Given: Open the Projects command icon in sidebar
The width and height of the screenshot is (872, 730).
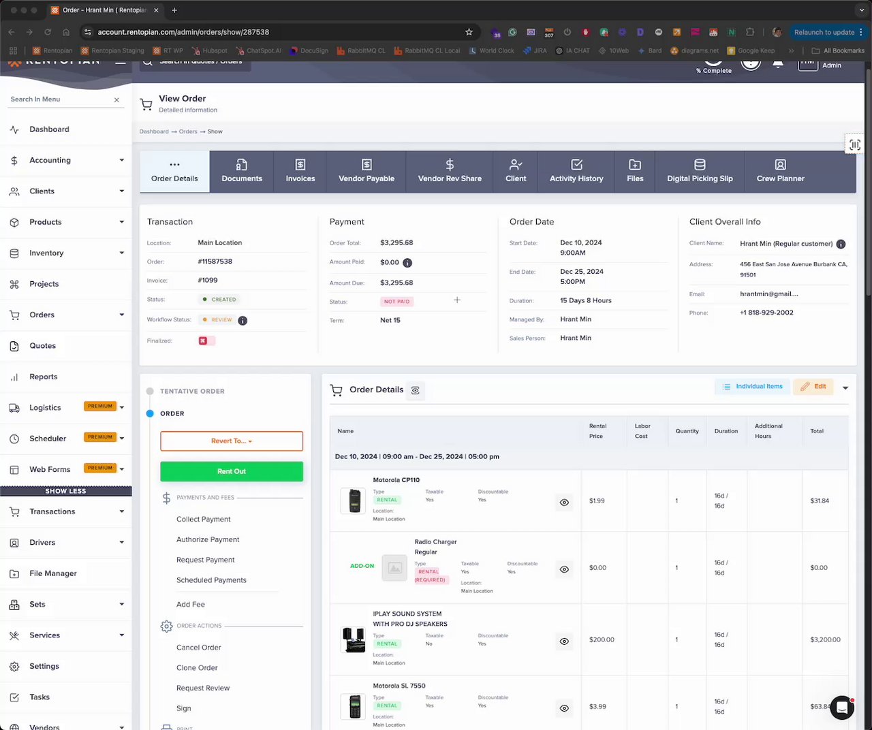Looking at the screenshot, I should [x=14, y=284].
